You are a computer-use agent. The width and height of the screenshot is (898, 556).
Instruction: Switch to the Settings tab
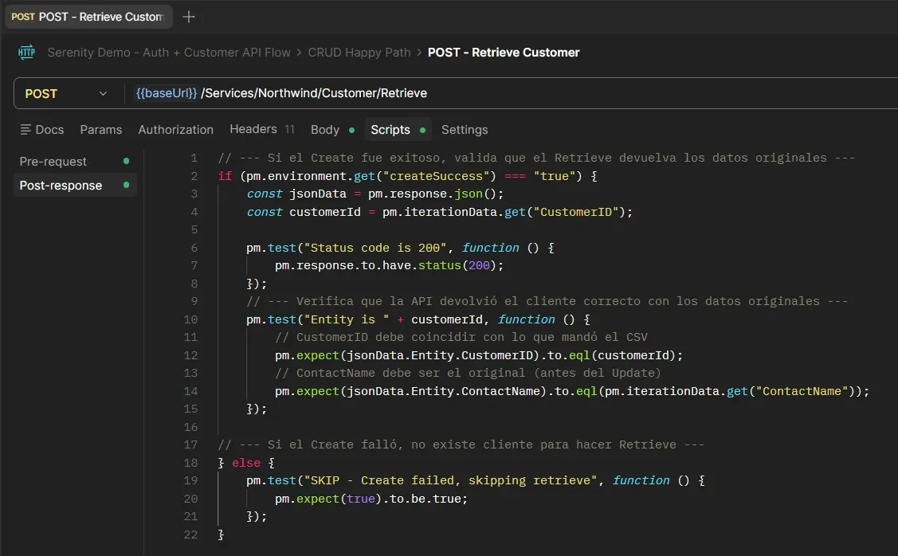[x=465, y=129]
